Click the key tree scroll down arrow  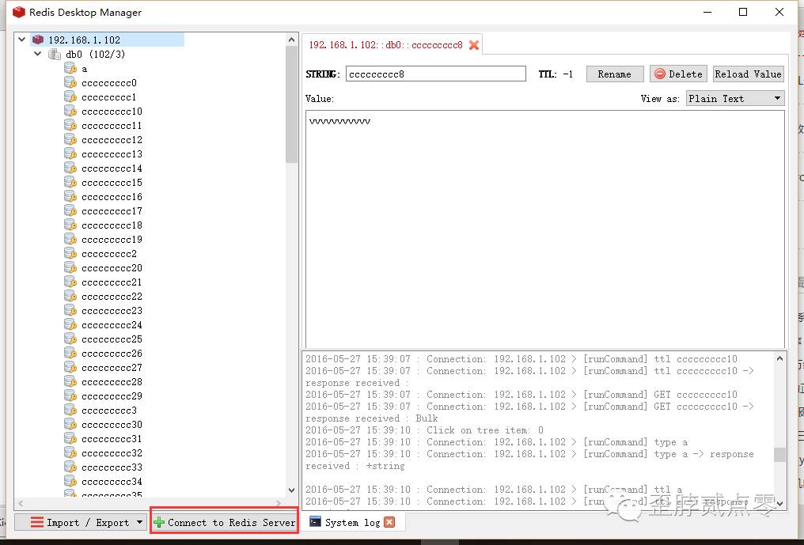coord(291,490)
